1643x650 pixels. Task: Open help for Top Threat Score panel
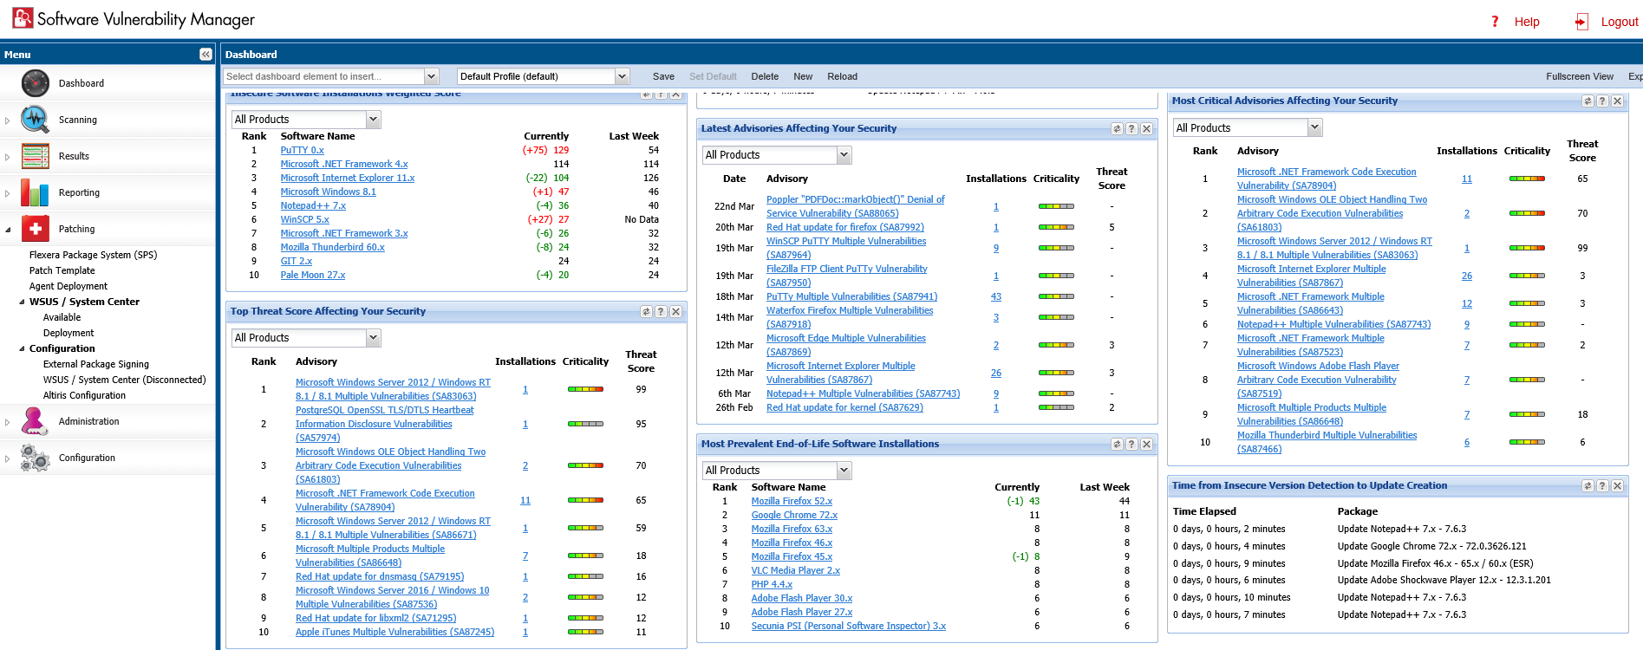click(661, 312)
